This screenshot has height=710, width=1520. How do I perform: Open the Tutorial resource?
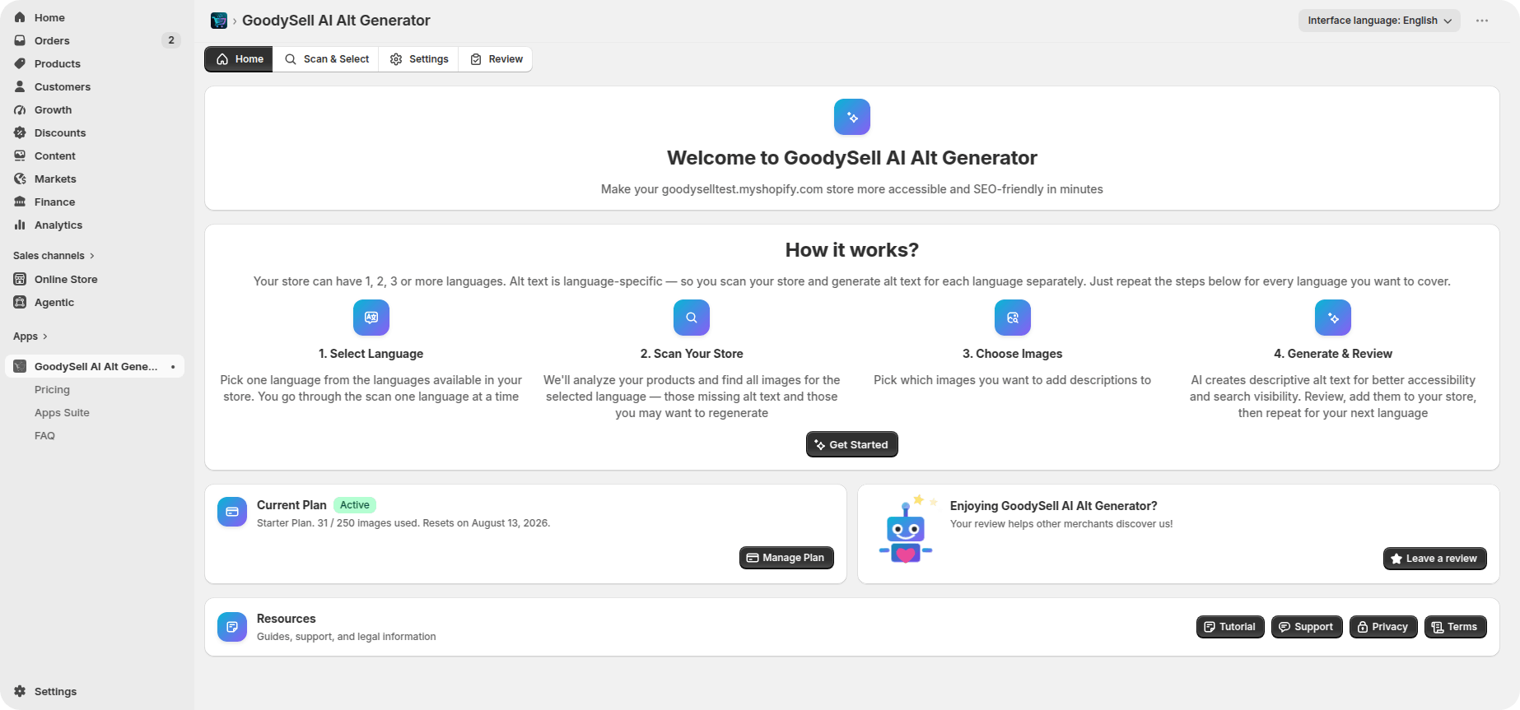click(1230, 627)
